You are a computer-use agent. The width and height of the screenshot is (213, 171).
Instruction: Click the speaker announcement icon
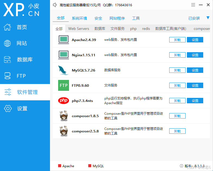(55, 5)
